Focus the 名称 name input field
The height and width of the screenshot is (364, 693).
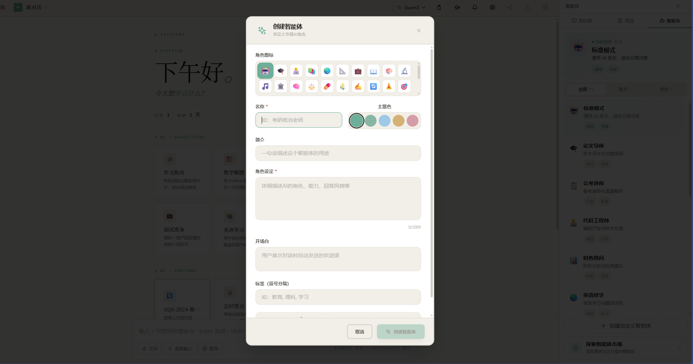299,120
